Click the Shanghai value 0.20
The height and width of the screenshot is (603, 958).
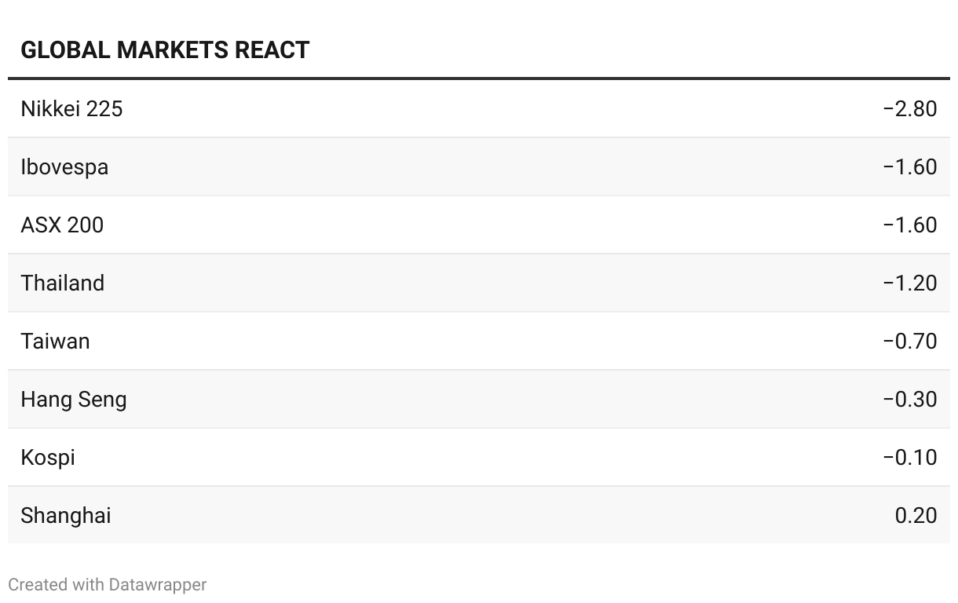point(916,515)
